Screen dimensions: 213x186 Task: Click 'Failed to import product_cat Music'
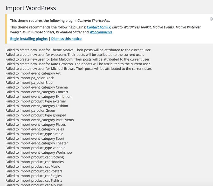pyautogui.click(x=33, y=167)
